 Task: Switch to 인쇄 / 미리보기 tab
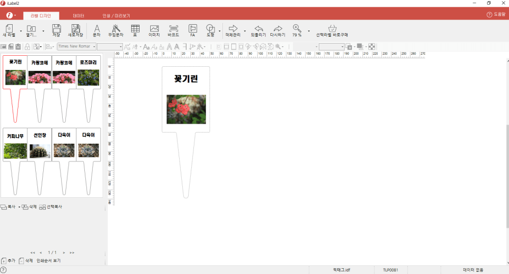click(x=116, y=16)
